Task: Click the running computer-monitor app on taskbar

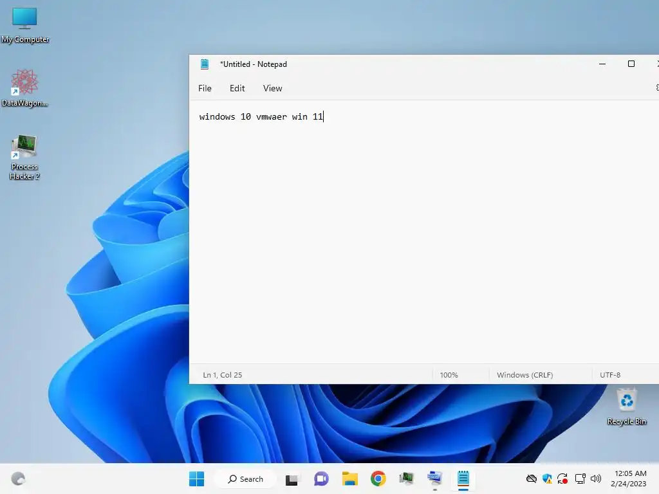Action: 434,479
